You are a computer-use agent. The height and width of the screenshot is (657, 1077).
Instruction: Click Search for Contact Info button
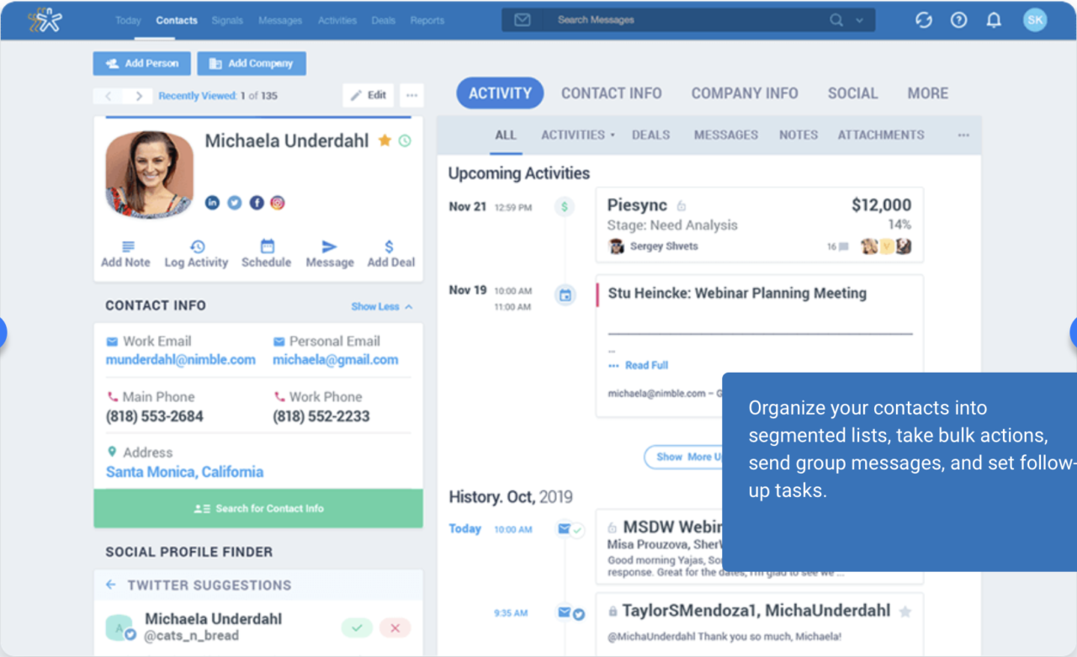(x=258, y=508)
